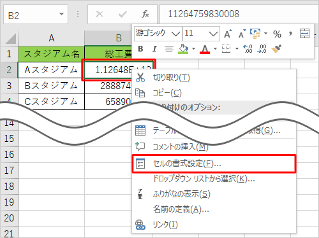Click the borders icon in mini toolbar

[226, 49]
